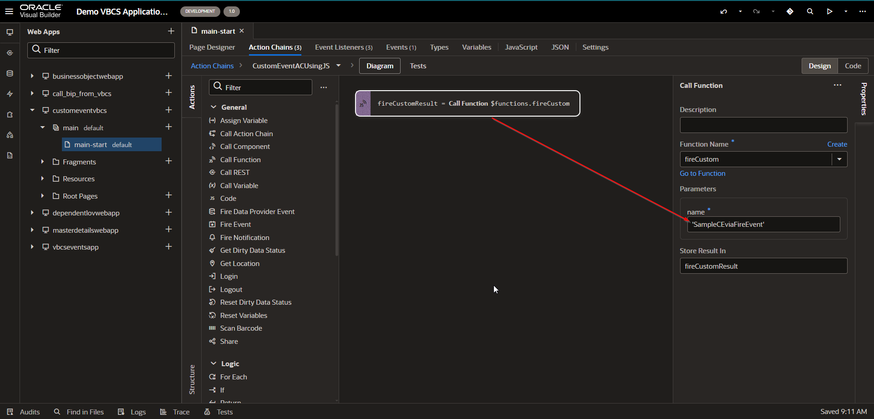Image resolution: width=874 pixels, height=419 pixels.
Task: Click the Undo arrow icon
Action: coord(724,11)
